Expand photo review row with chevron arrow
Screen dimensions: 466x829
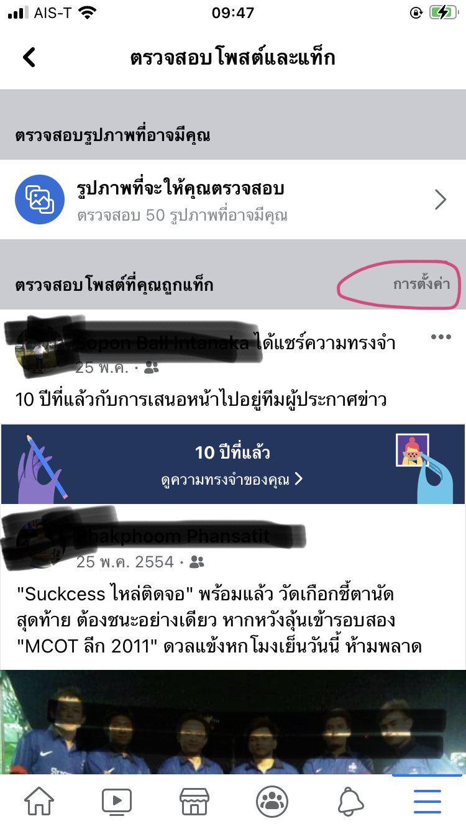(x=441, y=199)
